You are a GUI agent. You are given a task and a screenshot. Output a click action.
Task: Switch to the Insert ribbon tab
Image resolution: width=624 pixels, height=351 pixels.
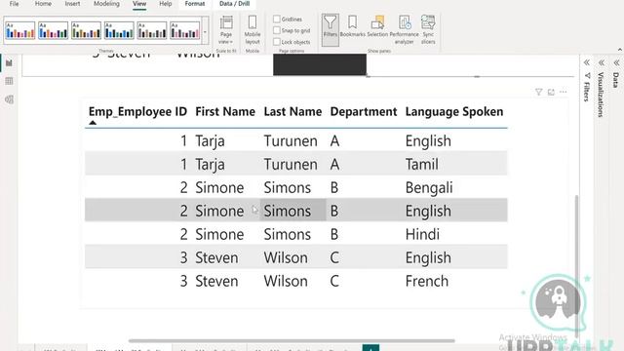click(x=72, y=4)
